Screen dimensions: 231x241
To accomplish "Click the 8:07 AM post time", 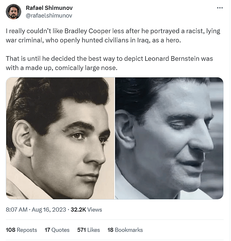I will coord(17,210).
